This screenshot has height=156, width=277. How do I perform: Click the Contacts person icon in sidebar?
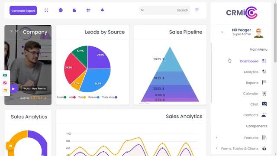click(x=264, y=115)
